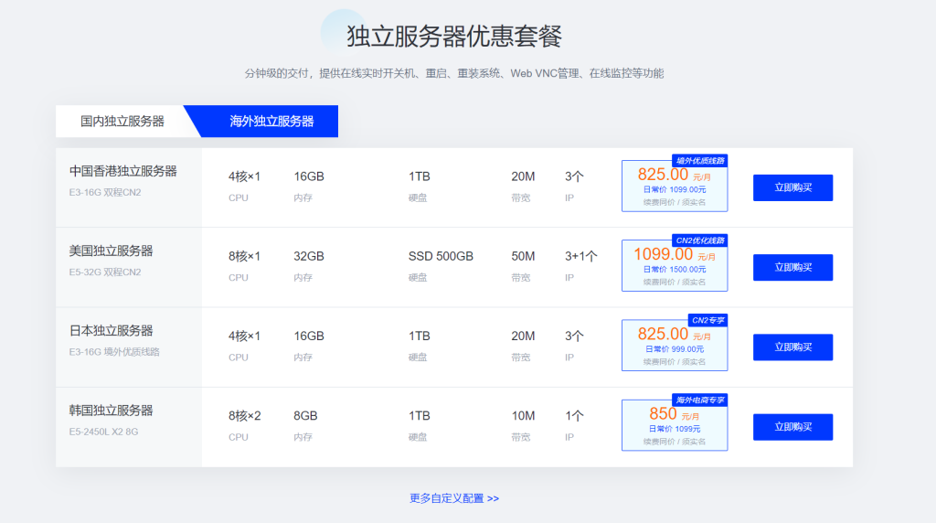936x523 pixels.
Task: Click 立即购买 for 中国香港独立服务器
Action: coord(792,187)
